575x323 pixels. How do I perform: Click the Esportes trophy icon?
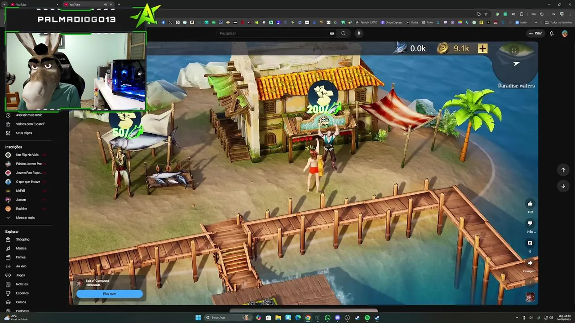[8, 293]
